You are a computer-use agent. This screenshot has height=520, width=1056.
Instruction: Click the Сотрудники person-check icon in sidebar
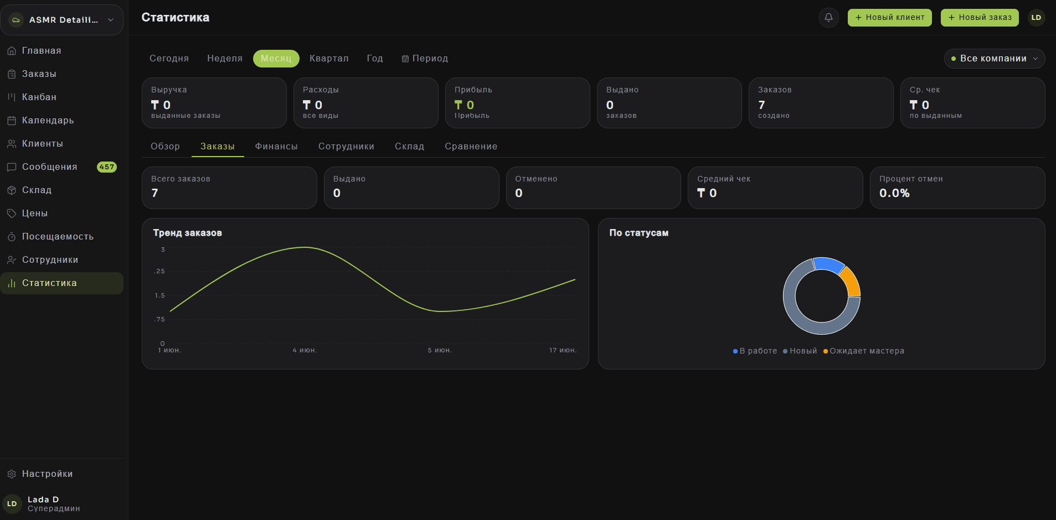pos(12,260)
